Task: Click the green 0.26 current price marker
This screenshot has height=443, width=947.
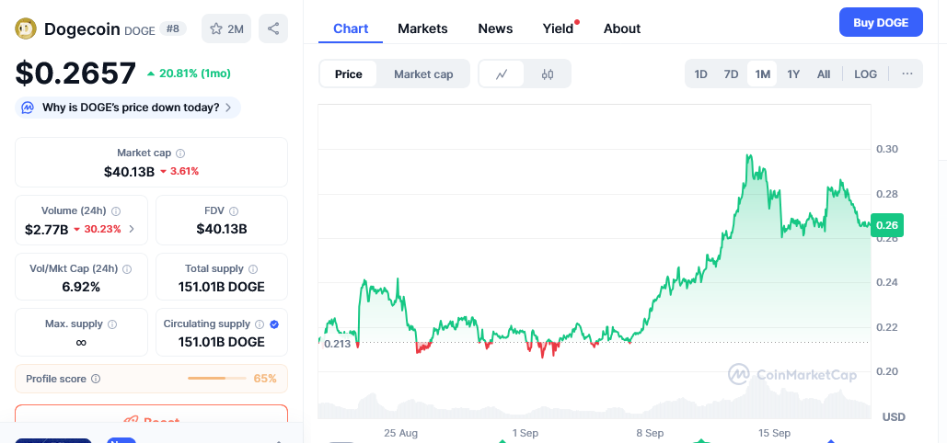Action: 886,224
